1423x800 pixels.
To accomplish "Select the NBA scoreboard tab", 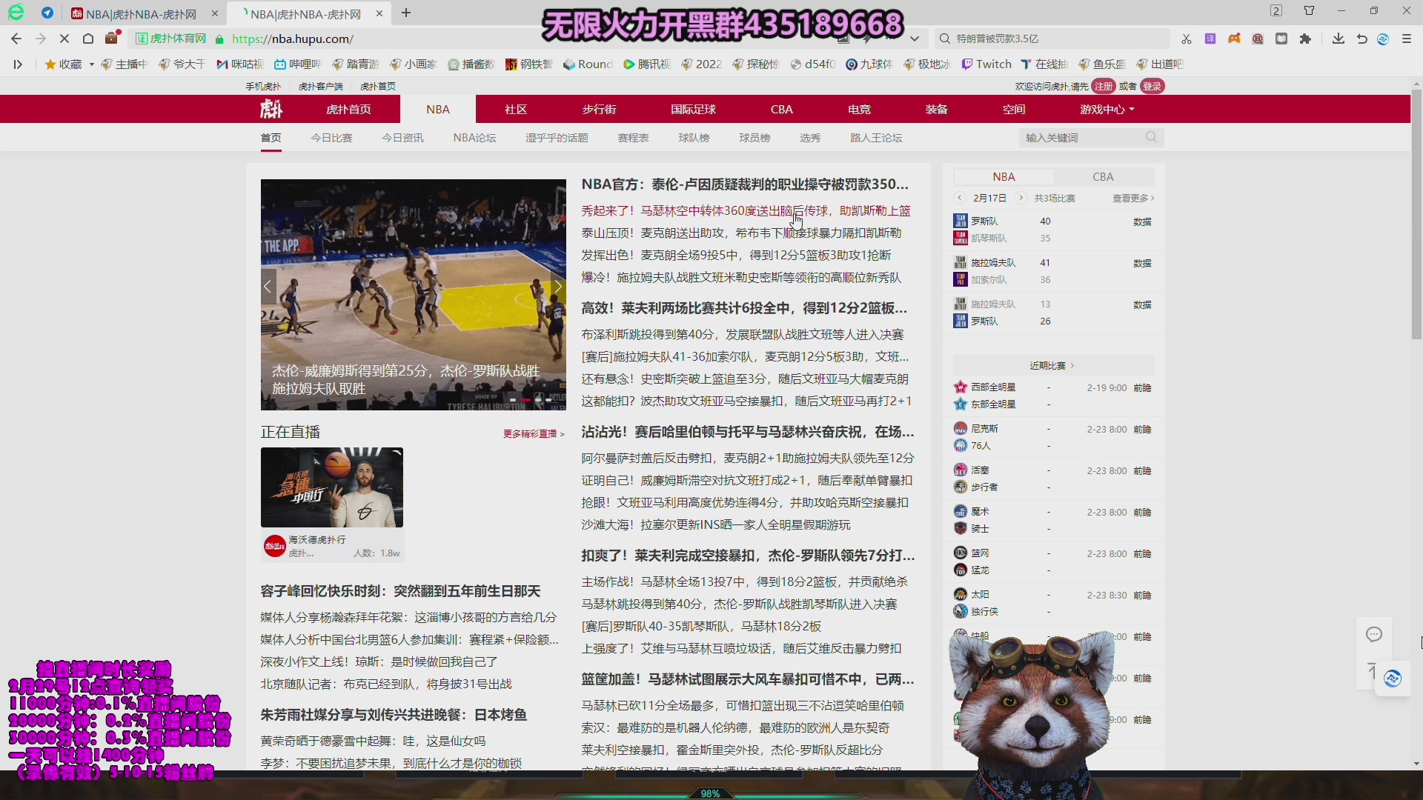I will coord(1004,176).
